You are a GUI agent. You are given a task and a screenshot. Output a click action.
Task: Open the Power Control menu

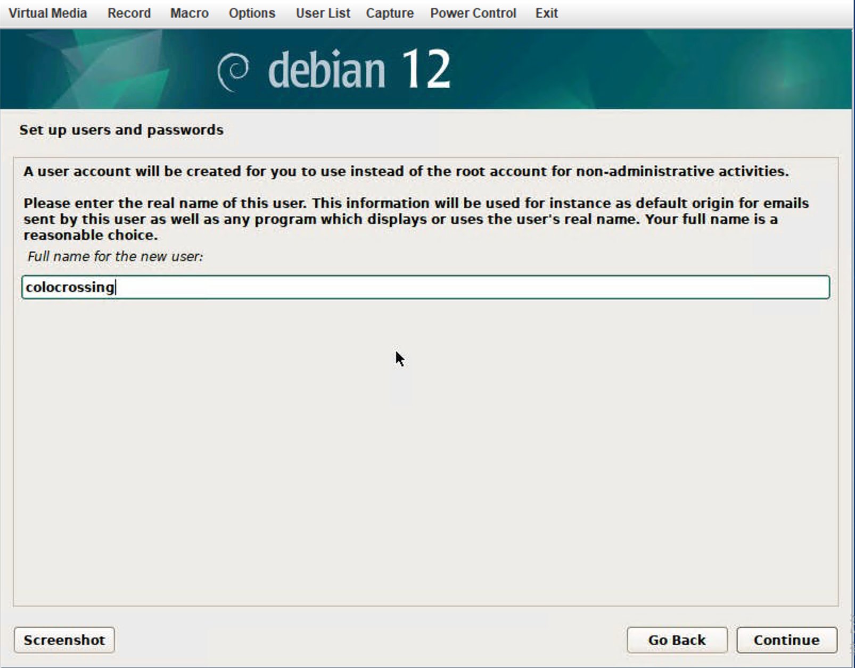click(473, 13)
